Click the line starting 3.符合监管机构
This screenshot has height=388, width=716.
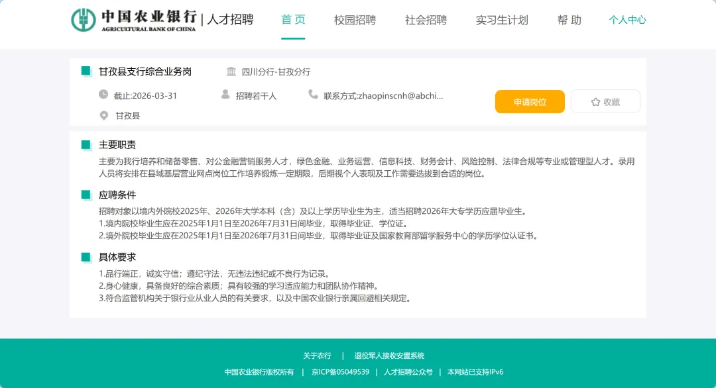coord(256,298)
